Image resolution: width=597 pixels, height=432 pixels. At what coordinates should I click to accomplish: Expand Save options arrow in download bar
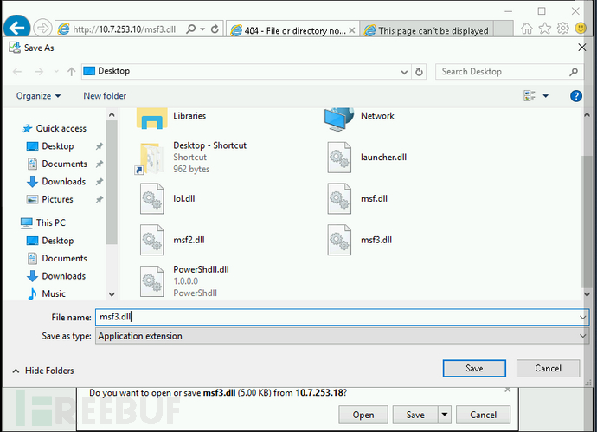click(445, 415)
